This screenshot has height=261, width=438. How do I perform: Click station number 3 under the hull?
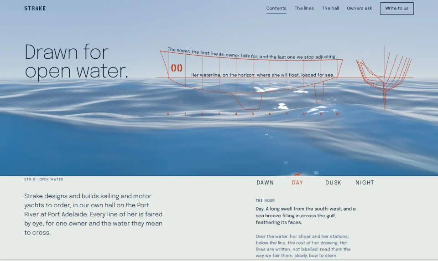219,114
